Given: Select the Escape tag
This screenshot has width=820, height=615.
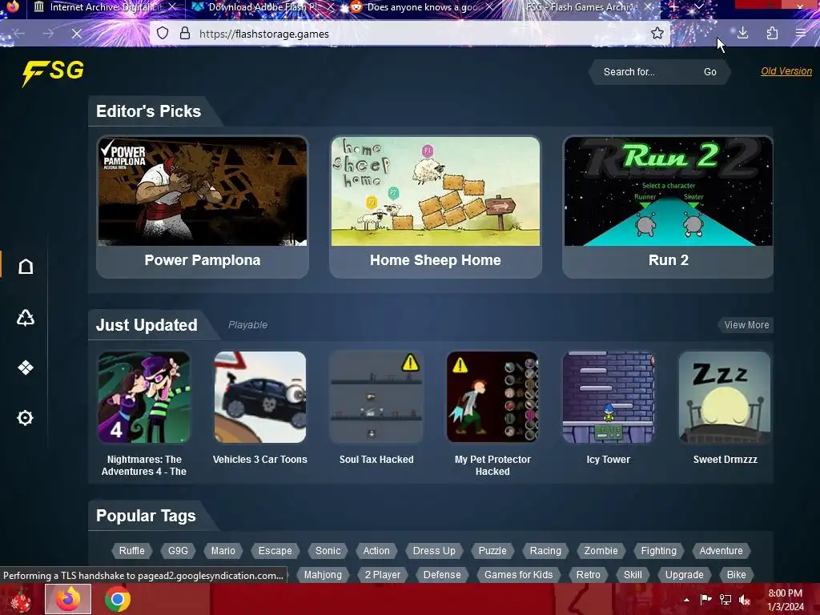Looking at the screenshot, I should coord(275,550).
